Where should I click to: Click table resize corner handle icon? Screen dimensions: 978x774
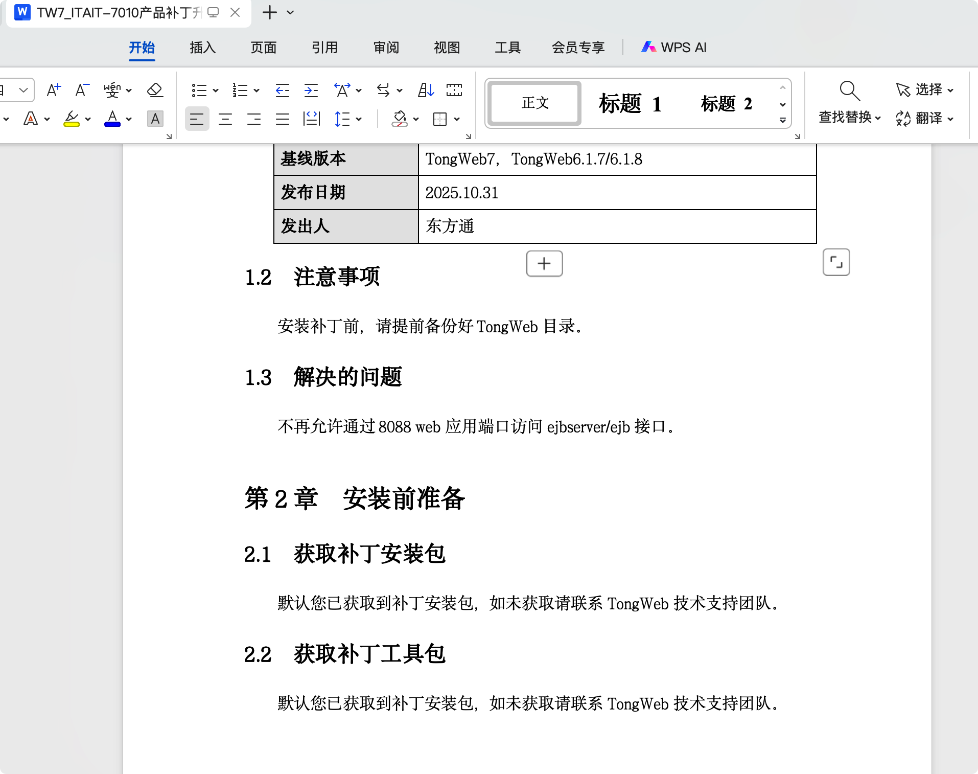tap(836, 262)
